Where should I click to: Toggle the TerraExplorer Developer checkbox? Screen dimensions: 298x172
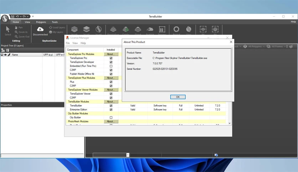tap(111, 62)
